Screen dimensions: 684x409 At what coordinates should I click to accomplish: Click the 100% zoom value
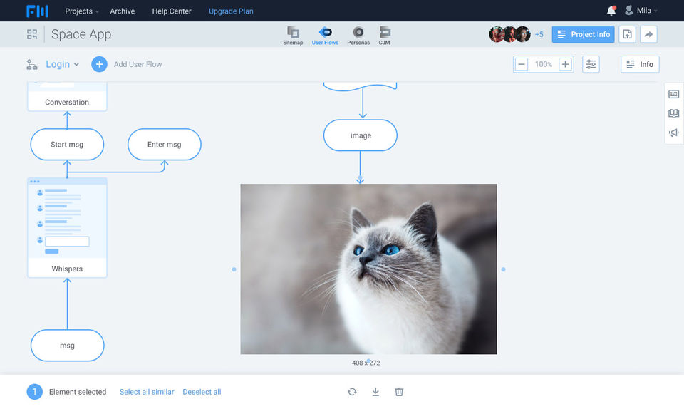544,65
